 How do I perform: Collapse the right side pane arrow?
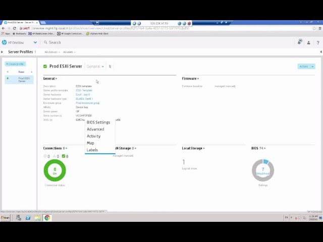[x=321, y=52]
